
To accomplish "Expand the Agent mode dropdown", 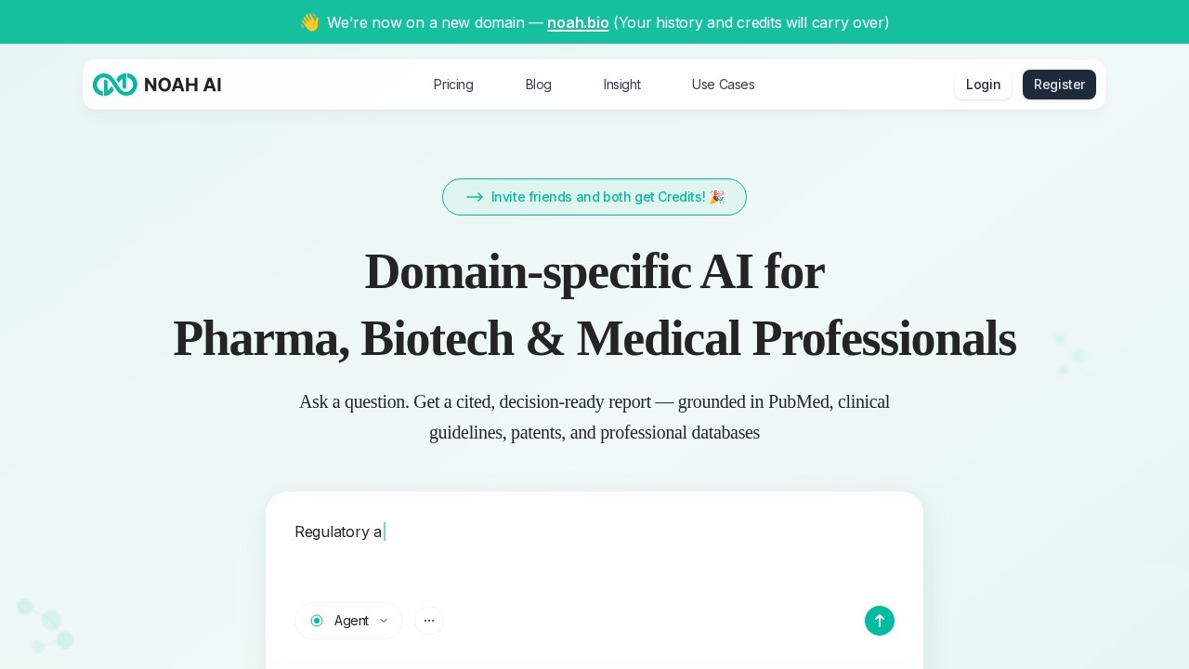I will pyautogui.click(x=351, y=621).
